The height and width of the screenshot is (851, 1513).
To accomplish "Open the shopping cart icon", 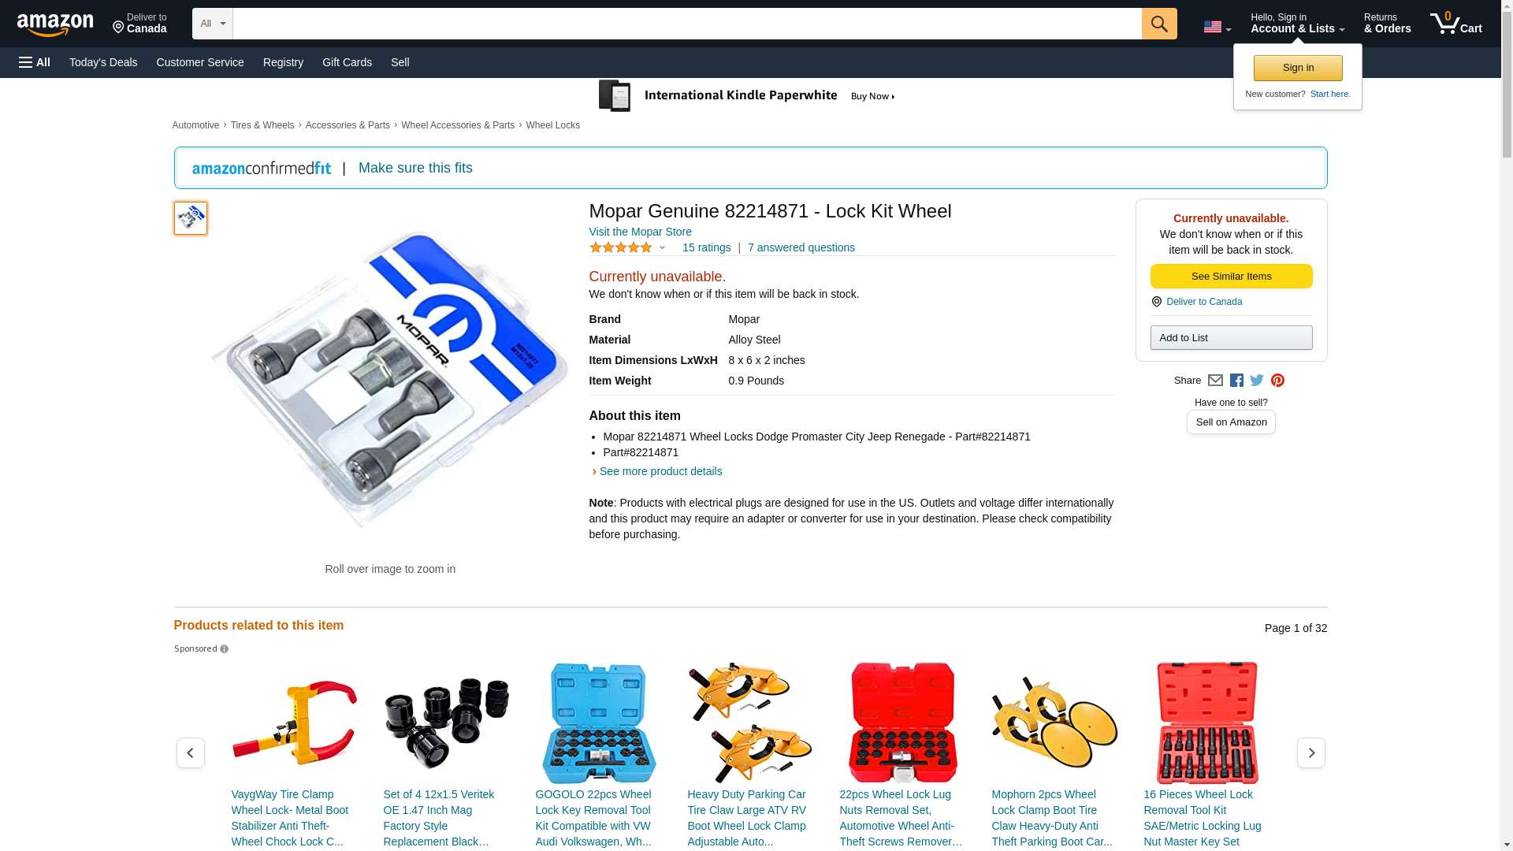I will tap(1455, 24).
